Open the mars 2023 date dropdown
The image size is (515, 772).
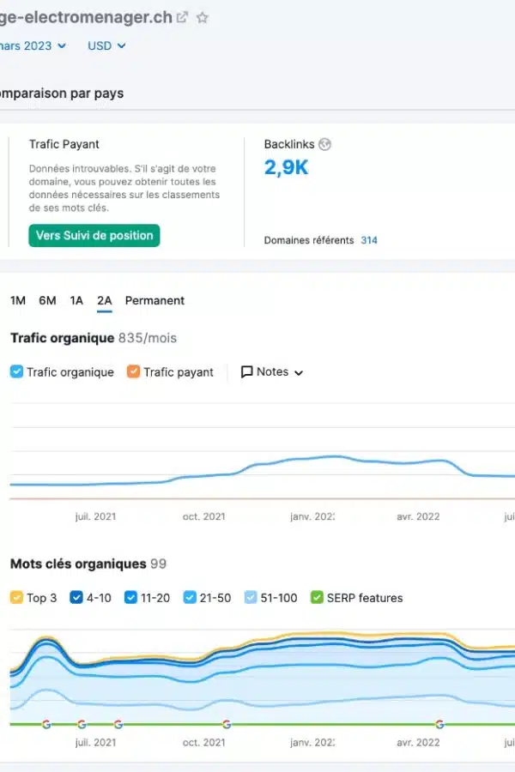[34, 46]
